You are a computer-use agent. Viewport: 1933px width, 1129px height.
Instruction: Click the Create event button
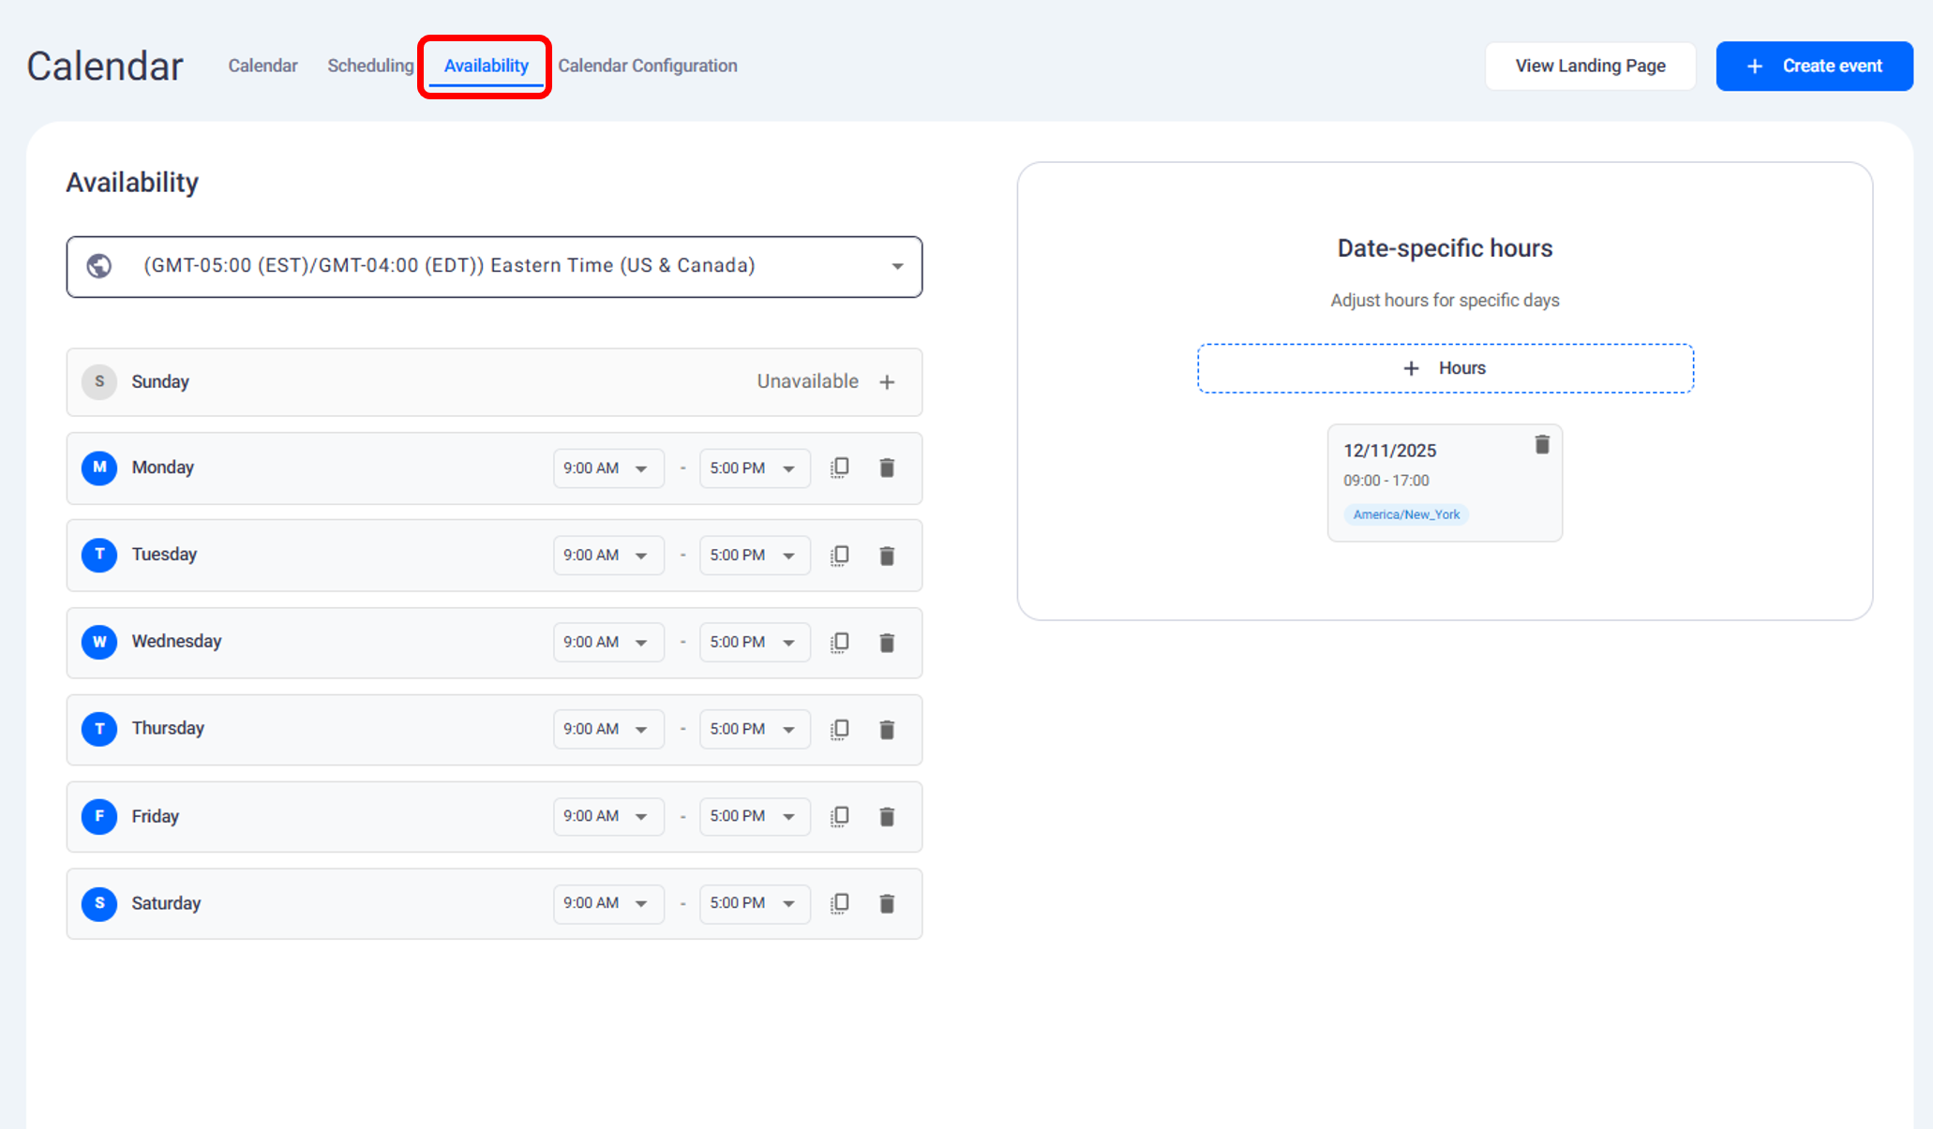tap(1814, 66)
